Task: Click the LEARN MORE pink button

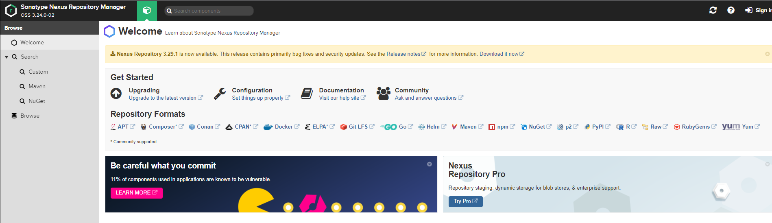Action: click(137, 193)
